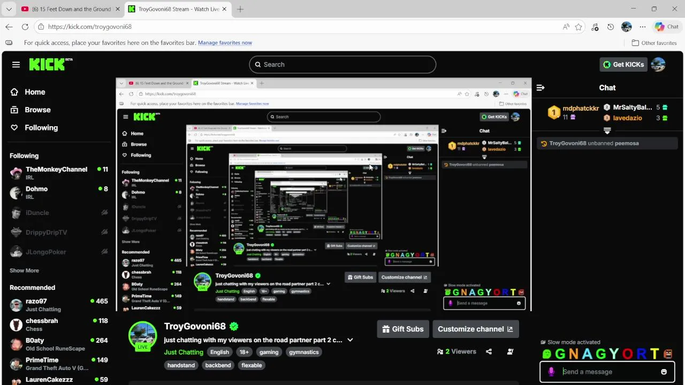Open Copilot Chat button in Edge toolbar

coord(667,27)
